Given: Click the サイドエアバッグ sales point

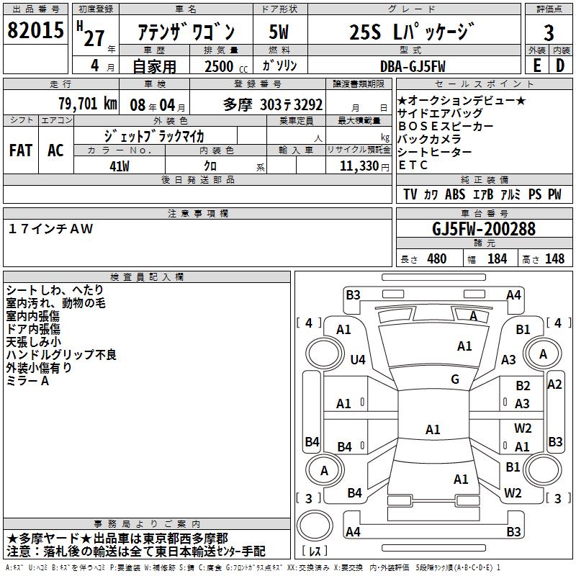Looking at the screenshot, I should (x=440, y=113).
